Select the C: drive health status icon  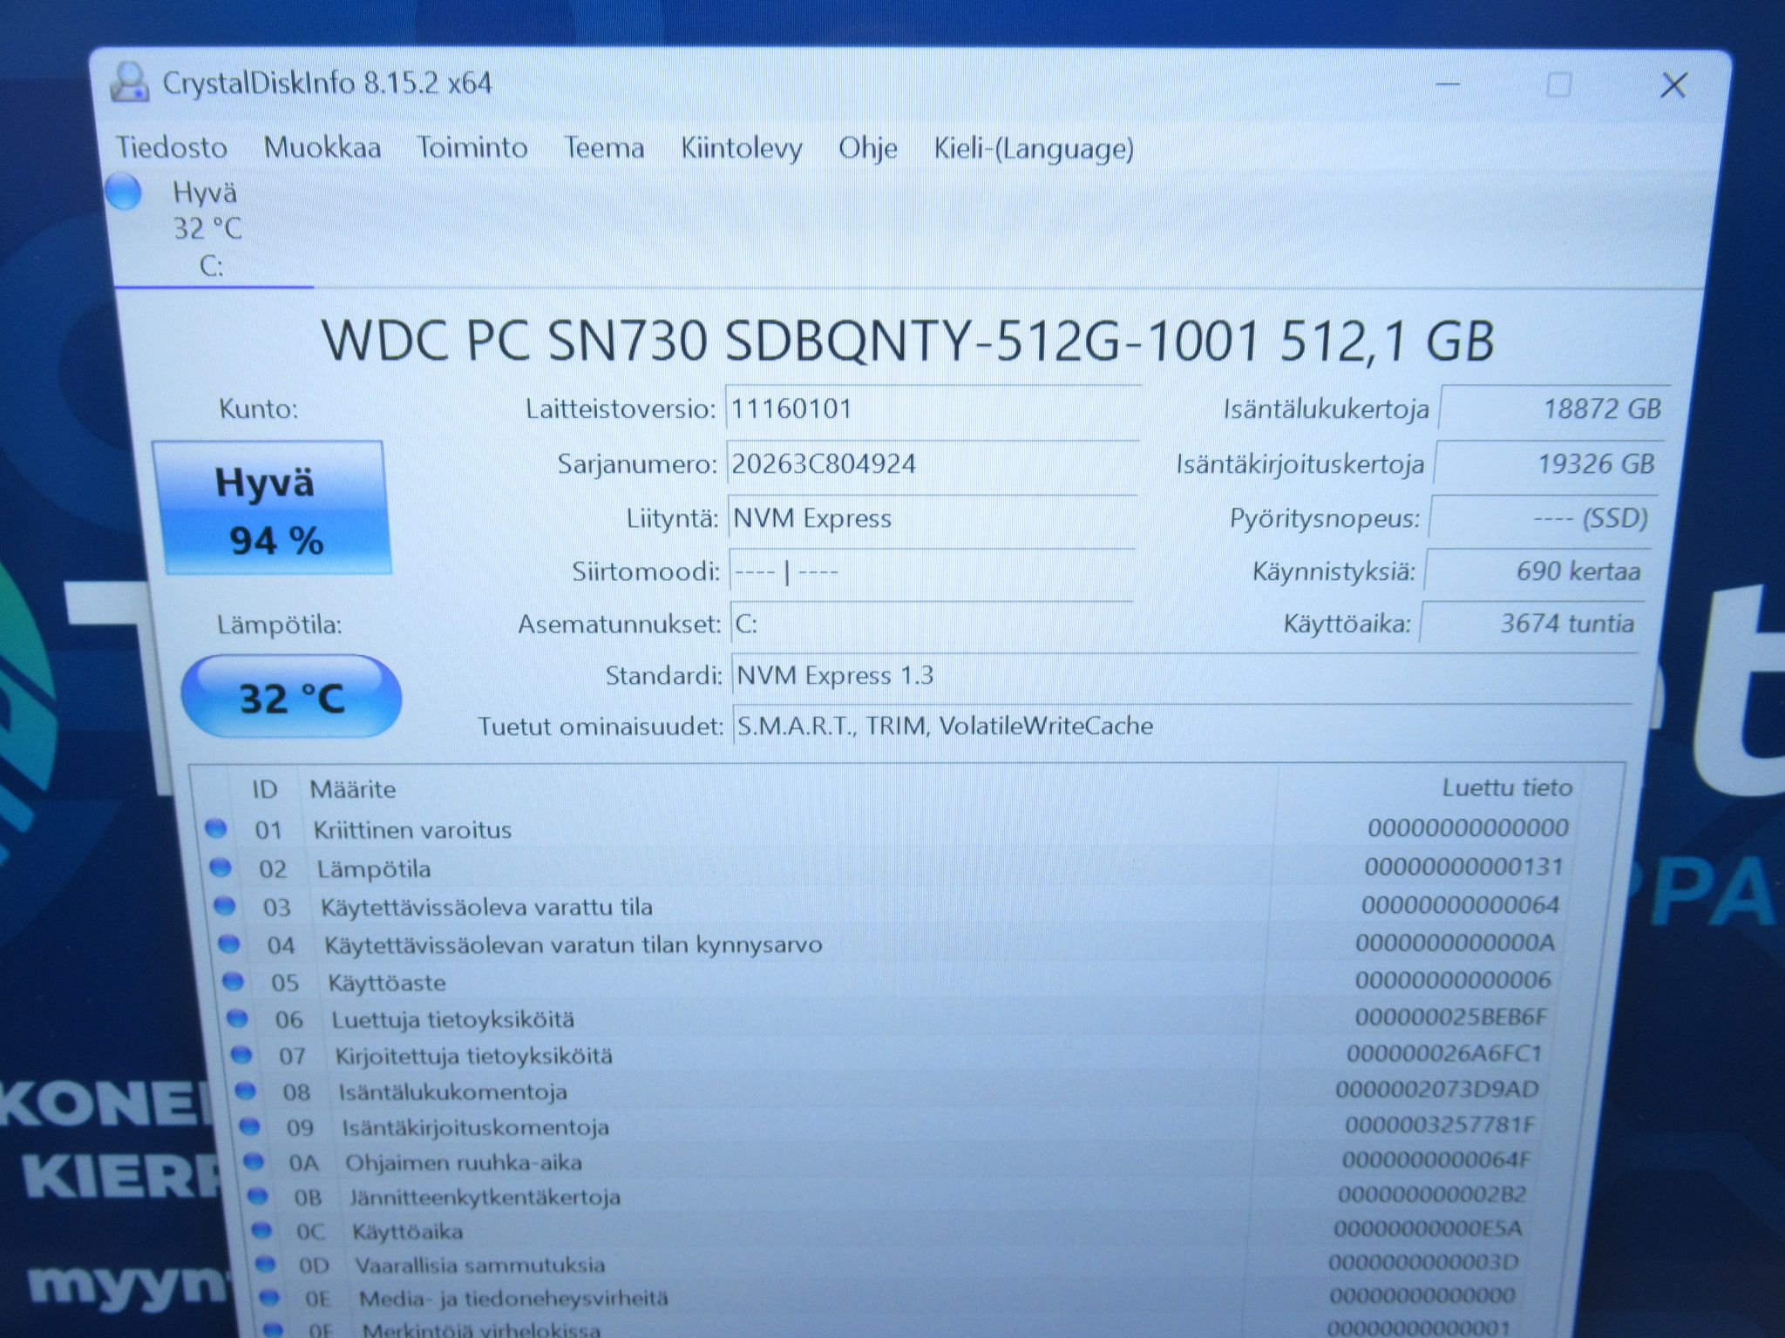[x=124, y=193]
